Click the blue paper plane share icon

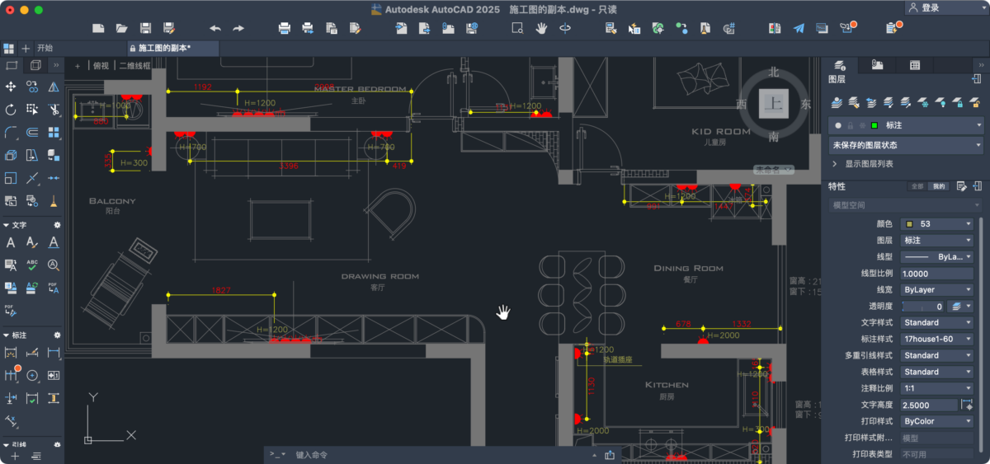point(799,28)
